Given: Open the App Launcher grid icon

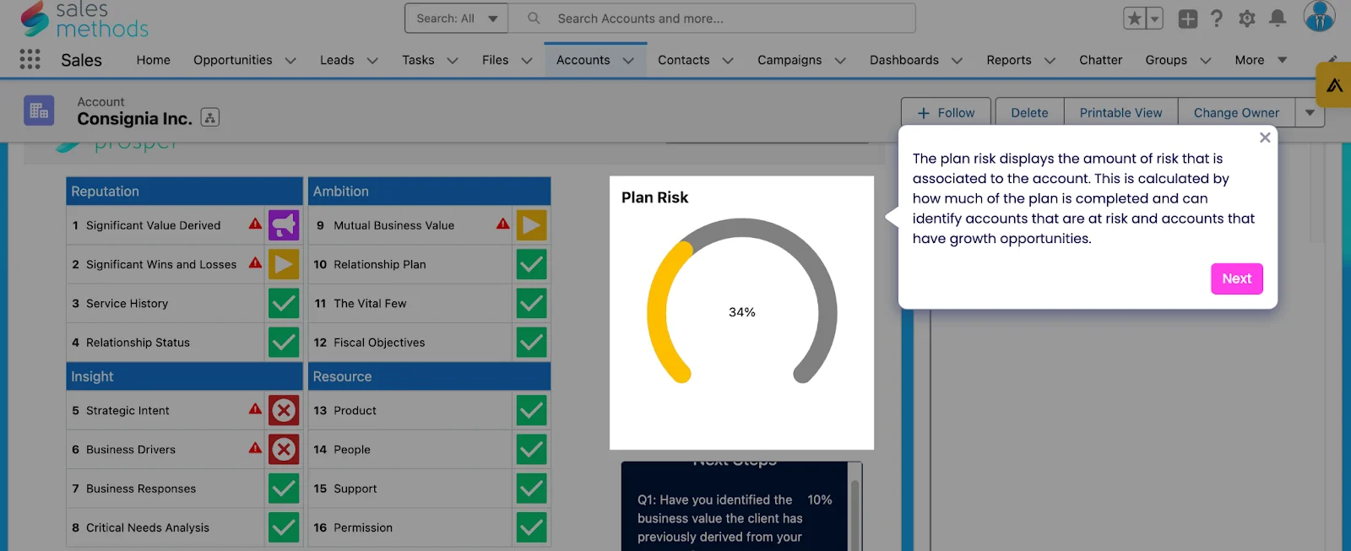Looking at the screenshot, I should pyautogui.click(x=30, y=59).
